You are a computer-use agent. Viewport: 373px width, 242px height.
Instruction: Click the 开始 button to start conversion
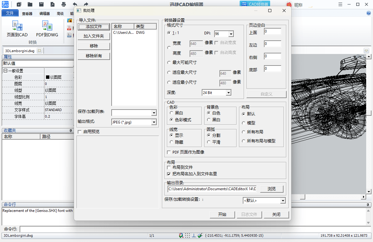coord(222,214)
